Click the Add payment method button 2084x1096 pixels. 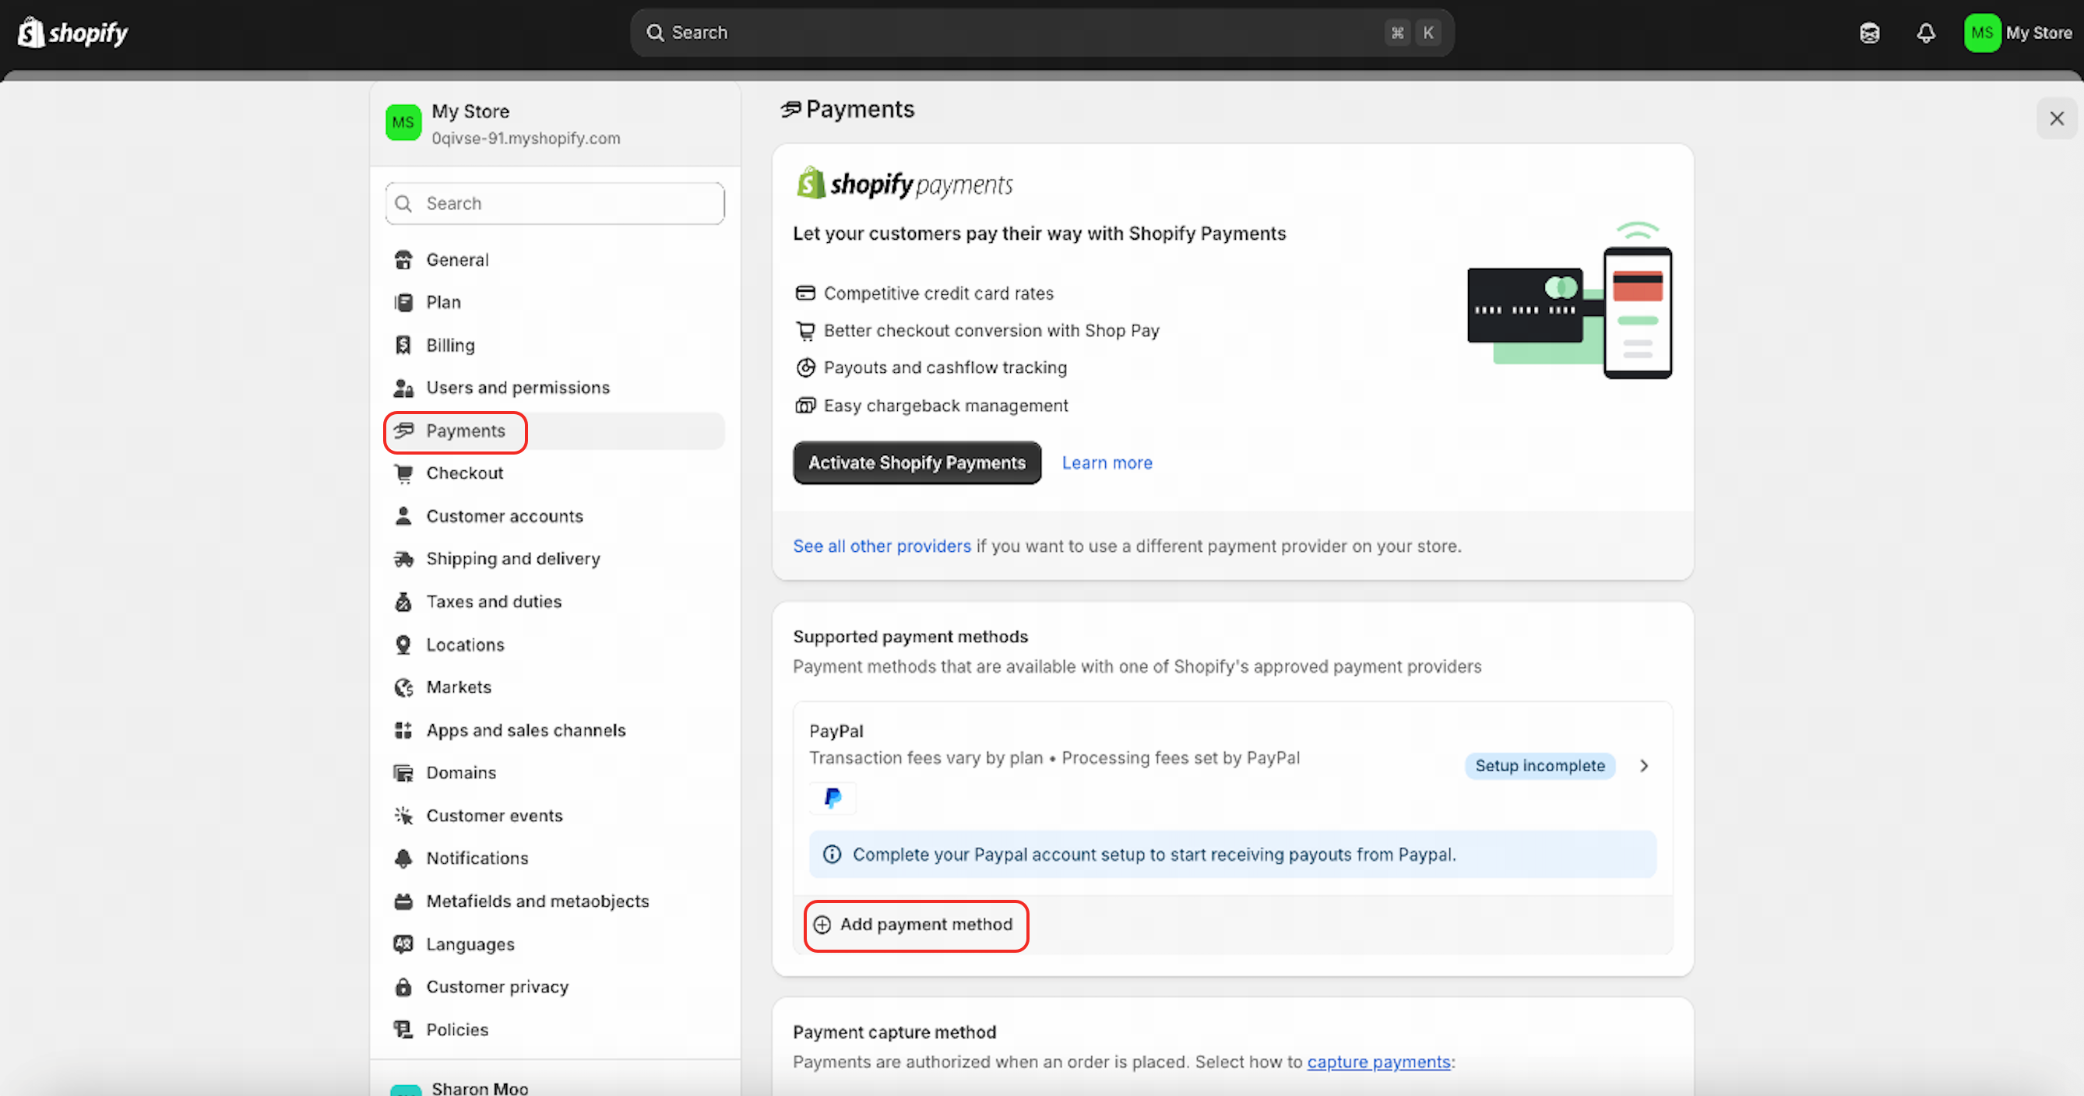(x=915, y=925)
